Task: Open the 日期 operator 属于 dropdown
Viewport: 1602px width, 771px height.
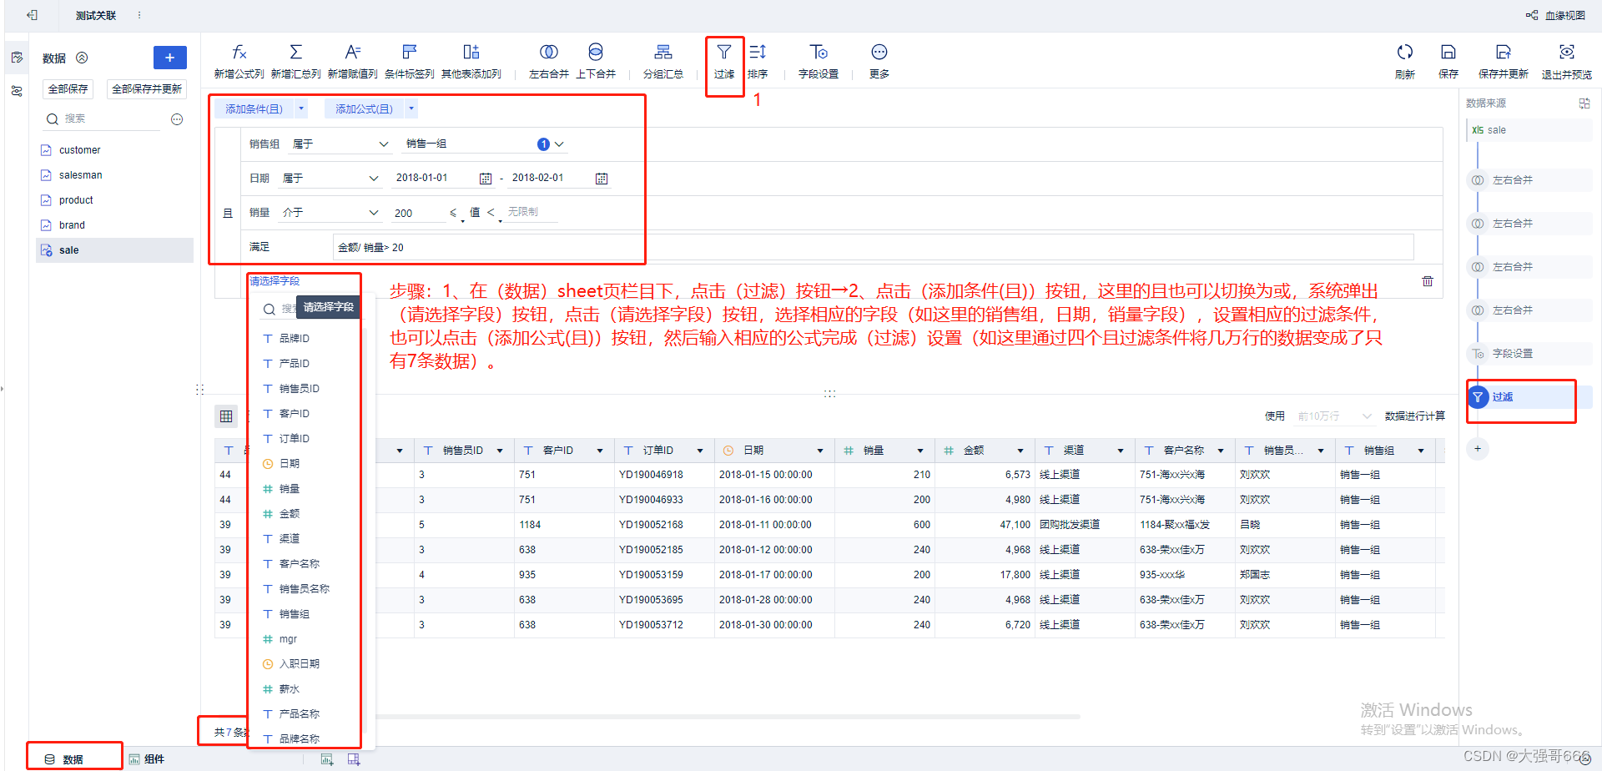Action: tap(330, 179)
